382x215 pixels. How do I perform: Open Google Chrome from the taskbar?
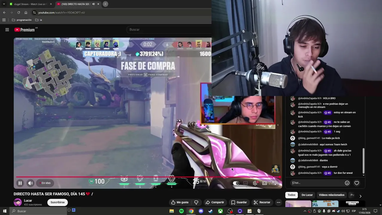coord(191,211)
